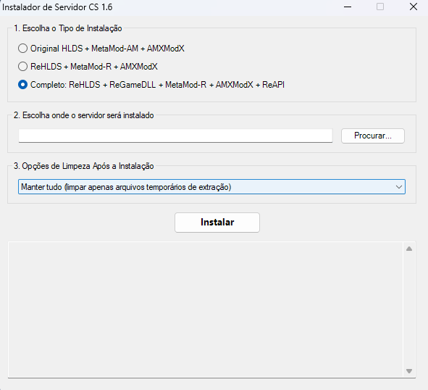
Task: Focus the server install path field
Action: coord(175,136)
